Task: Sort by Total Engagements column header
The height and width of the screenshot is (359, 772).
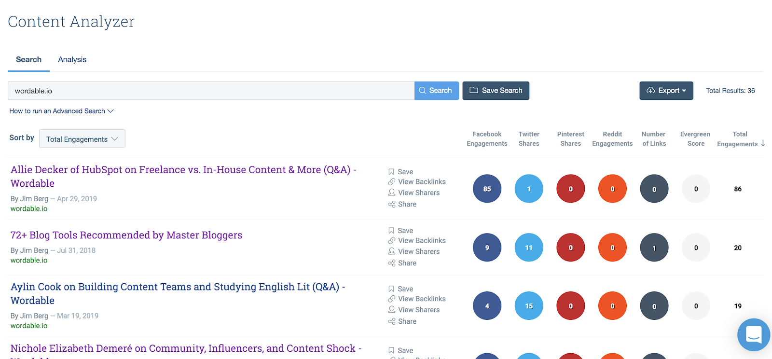Action: pyautogui.click(x=740, y=139)
